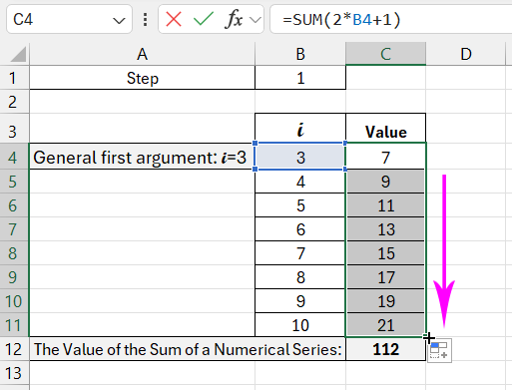Select row 11 header
512x390 pixels.
tap(14, 325)
